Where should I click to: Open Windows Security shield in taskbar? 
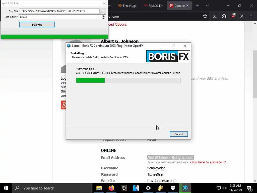coord(173,188)
